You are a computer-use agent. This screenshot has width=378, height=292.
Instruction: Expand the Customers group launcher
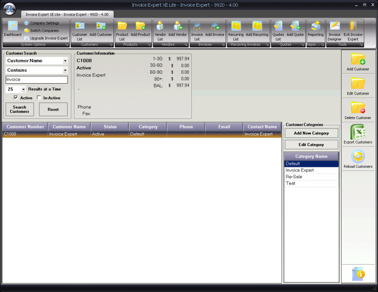[x=111, y=45]
